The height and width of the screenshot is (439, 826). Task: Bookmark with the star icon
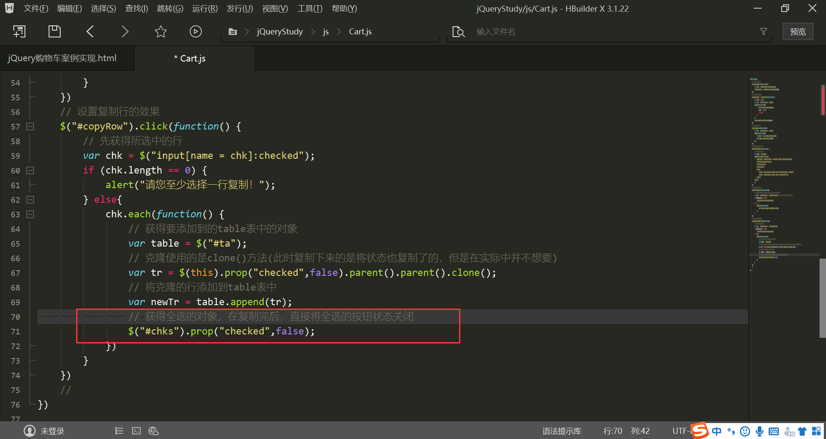(160, 31)
